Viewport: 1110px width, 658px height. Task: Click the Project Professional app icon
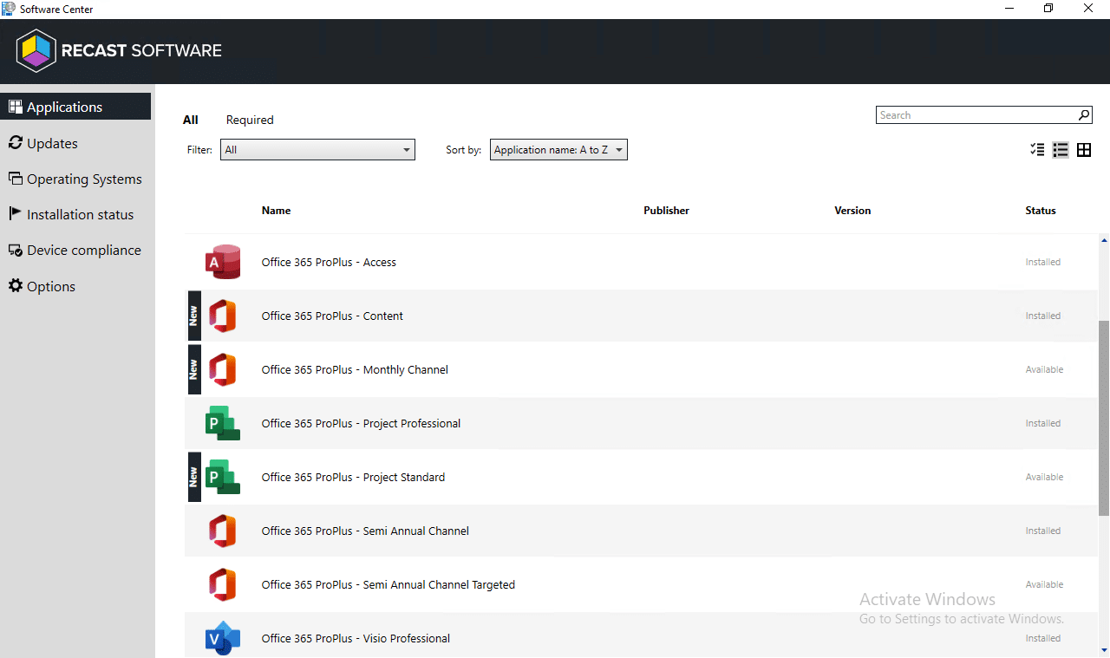pyautogui.click(x=223, y=423)
